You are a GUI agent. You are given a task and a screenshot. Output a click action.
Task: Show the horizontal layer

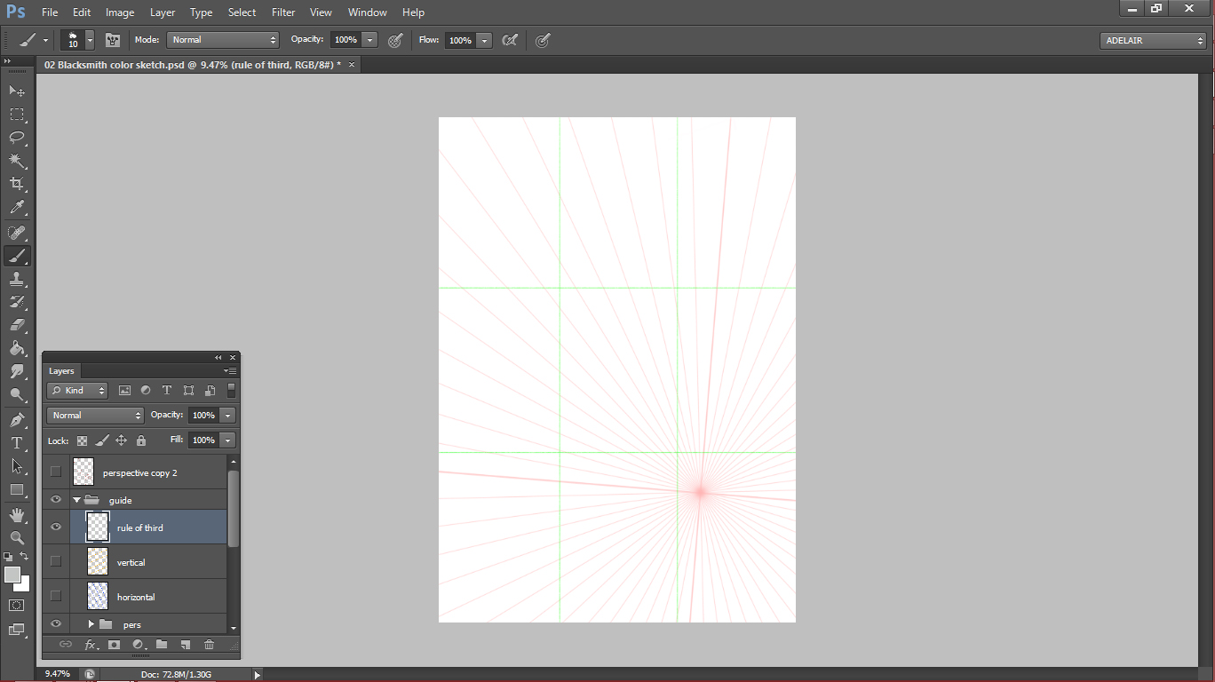(x=56, y=596)
